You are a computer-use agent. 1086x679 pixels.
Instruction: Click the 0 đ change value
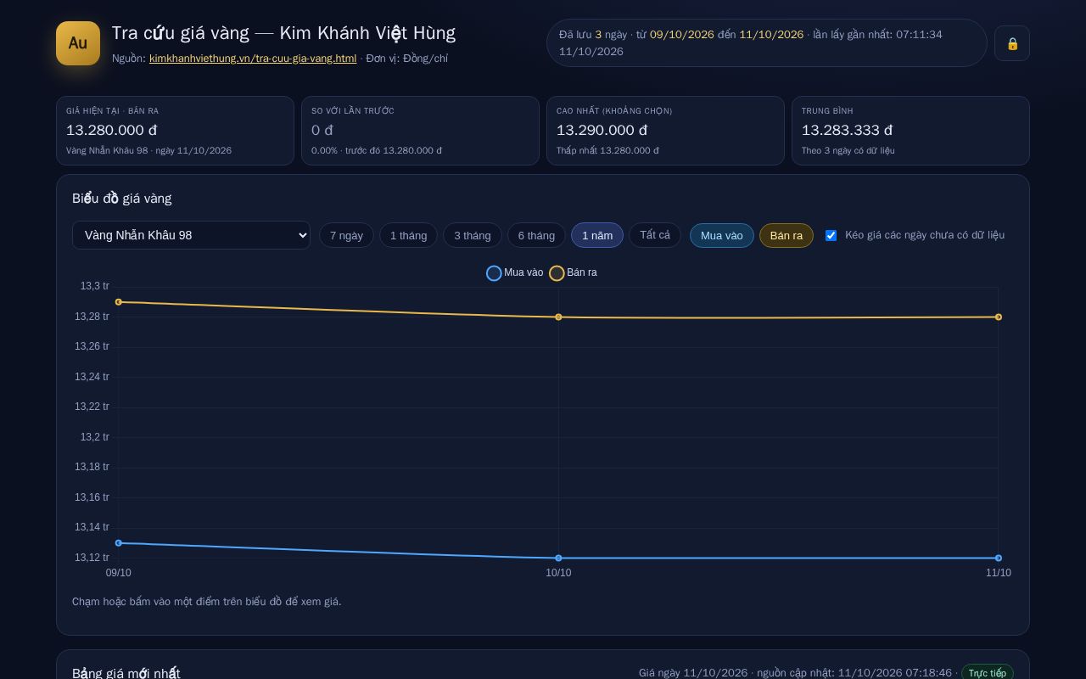[322, 130]
